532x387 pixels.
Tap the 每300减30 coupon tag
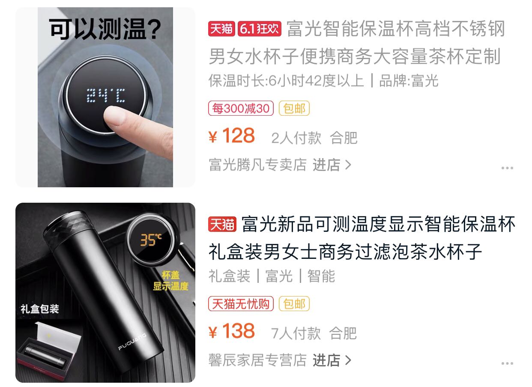tap(241, 108)
